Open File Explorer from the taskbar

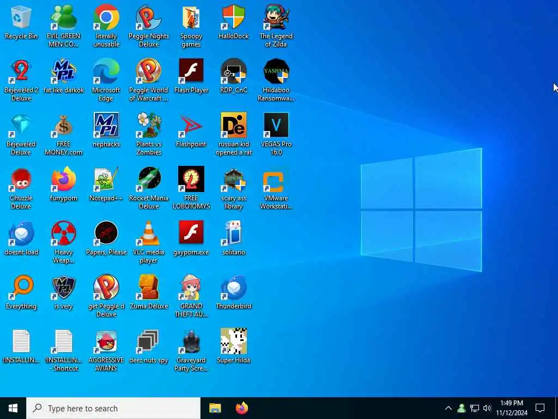(215, 408)
